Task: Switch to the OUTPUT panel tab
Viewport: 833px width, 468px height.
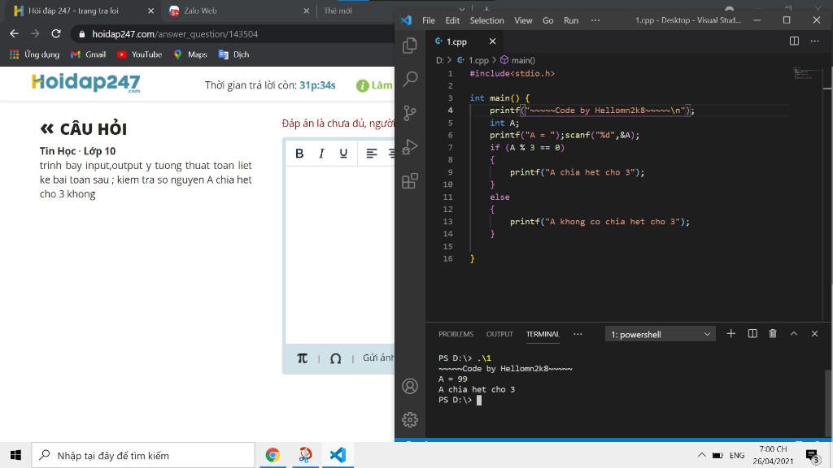Action: 499,334
